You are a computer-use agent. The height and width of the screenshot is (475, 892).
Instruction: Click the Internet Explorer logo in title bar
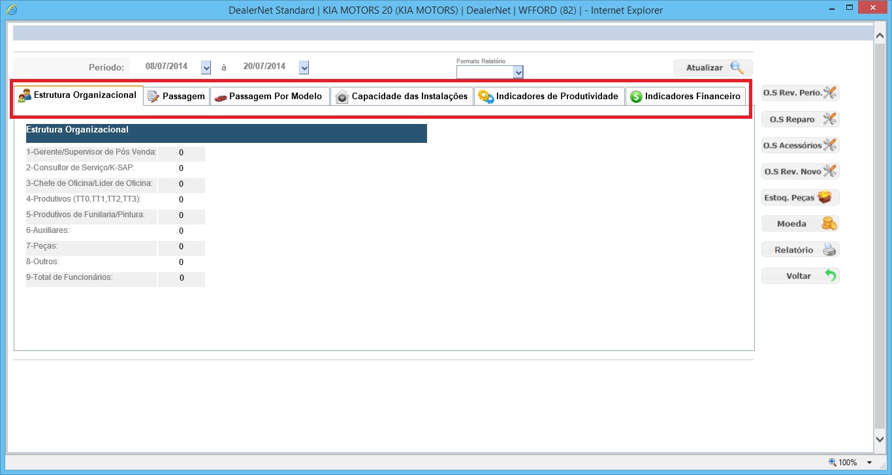click(x=11, y=10)
